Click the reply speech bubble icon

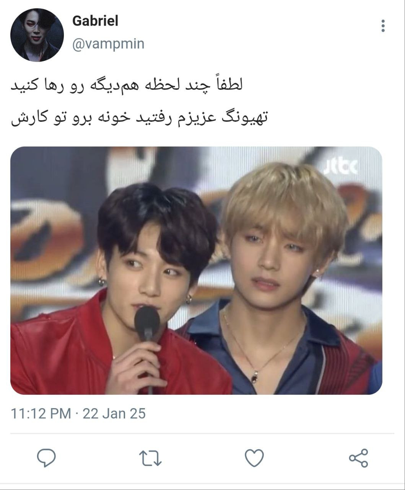tap(46, 458)
